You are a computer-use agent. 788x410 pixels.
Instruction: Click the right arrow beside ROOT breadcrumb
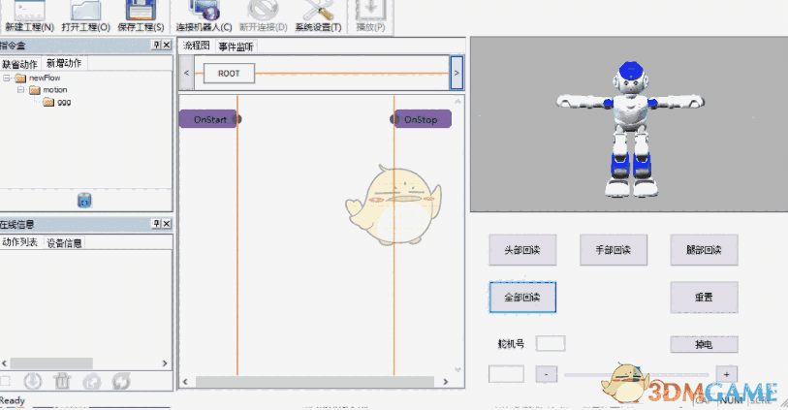(x=457, y=73)
